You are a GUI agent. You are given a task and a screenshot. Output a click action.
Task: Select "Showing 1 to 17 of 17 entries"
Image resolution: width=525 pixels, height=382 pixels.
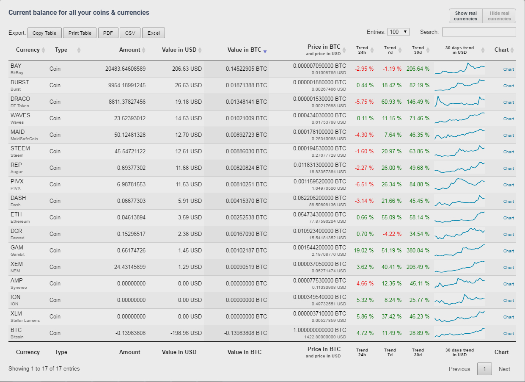pyautogui.click(x=44, y=369)
